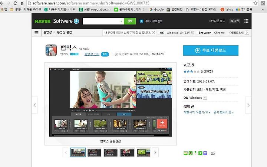The image size is (267, 167).
Task: Open the 공식 웹사이트 link
Action: (x=223, y=112)
